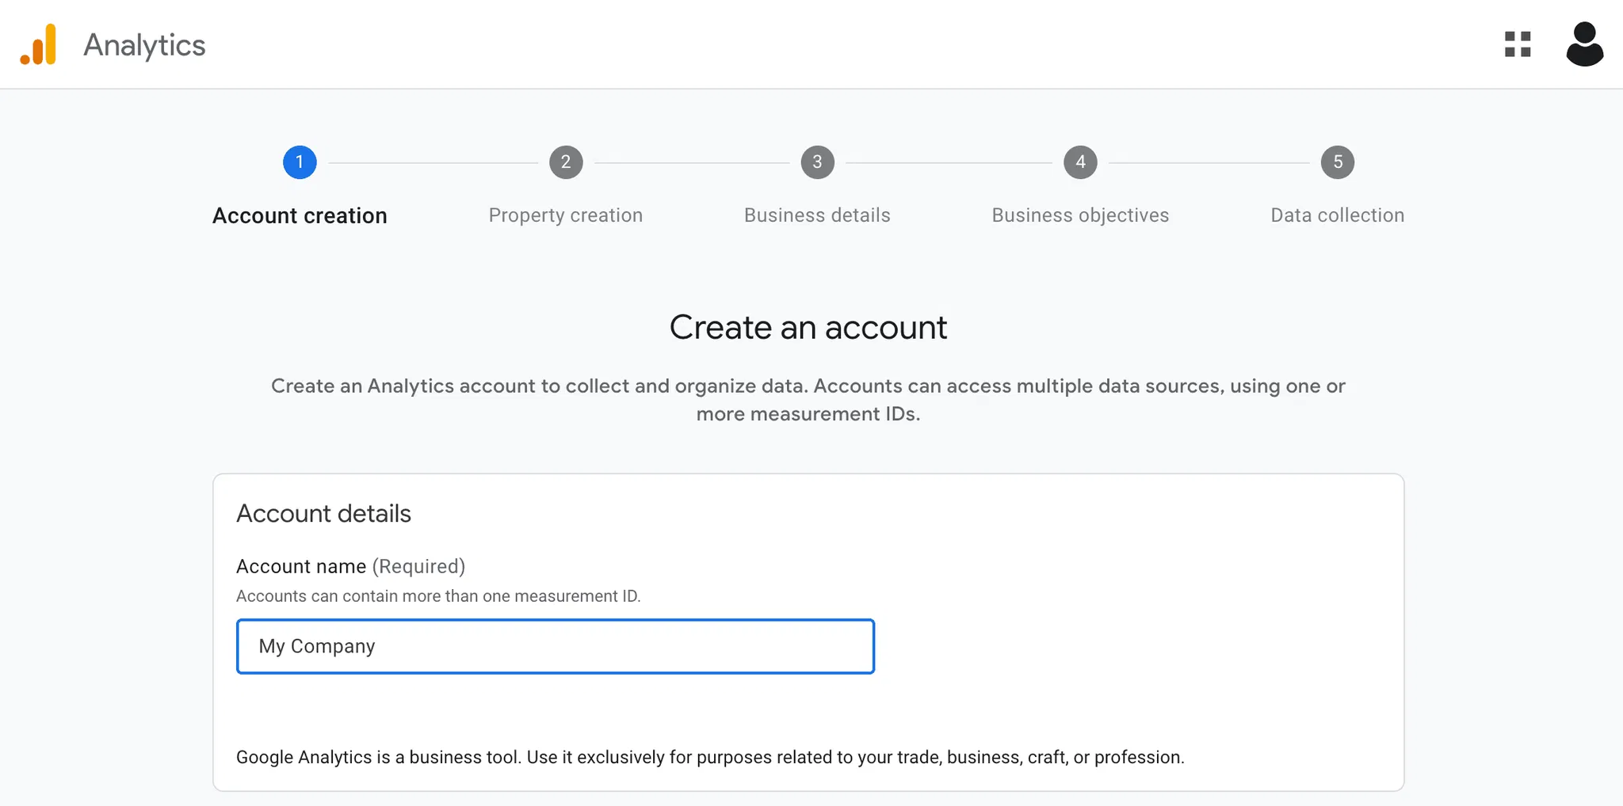Image resolution: width=1623 pixels, height=806 pixels.
Task: Open the Google apps grid launcher
Action: point(1517,44)
